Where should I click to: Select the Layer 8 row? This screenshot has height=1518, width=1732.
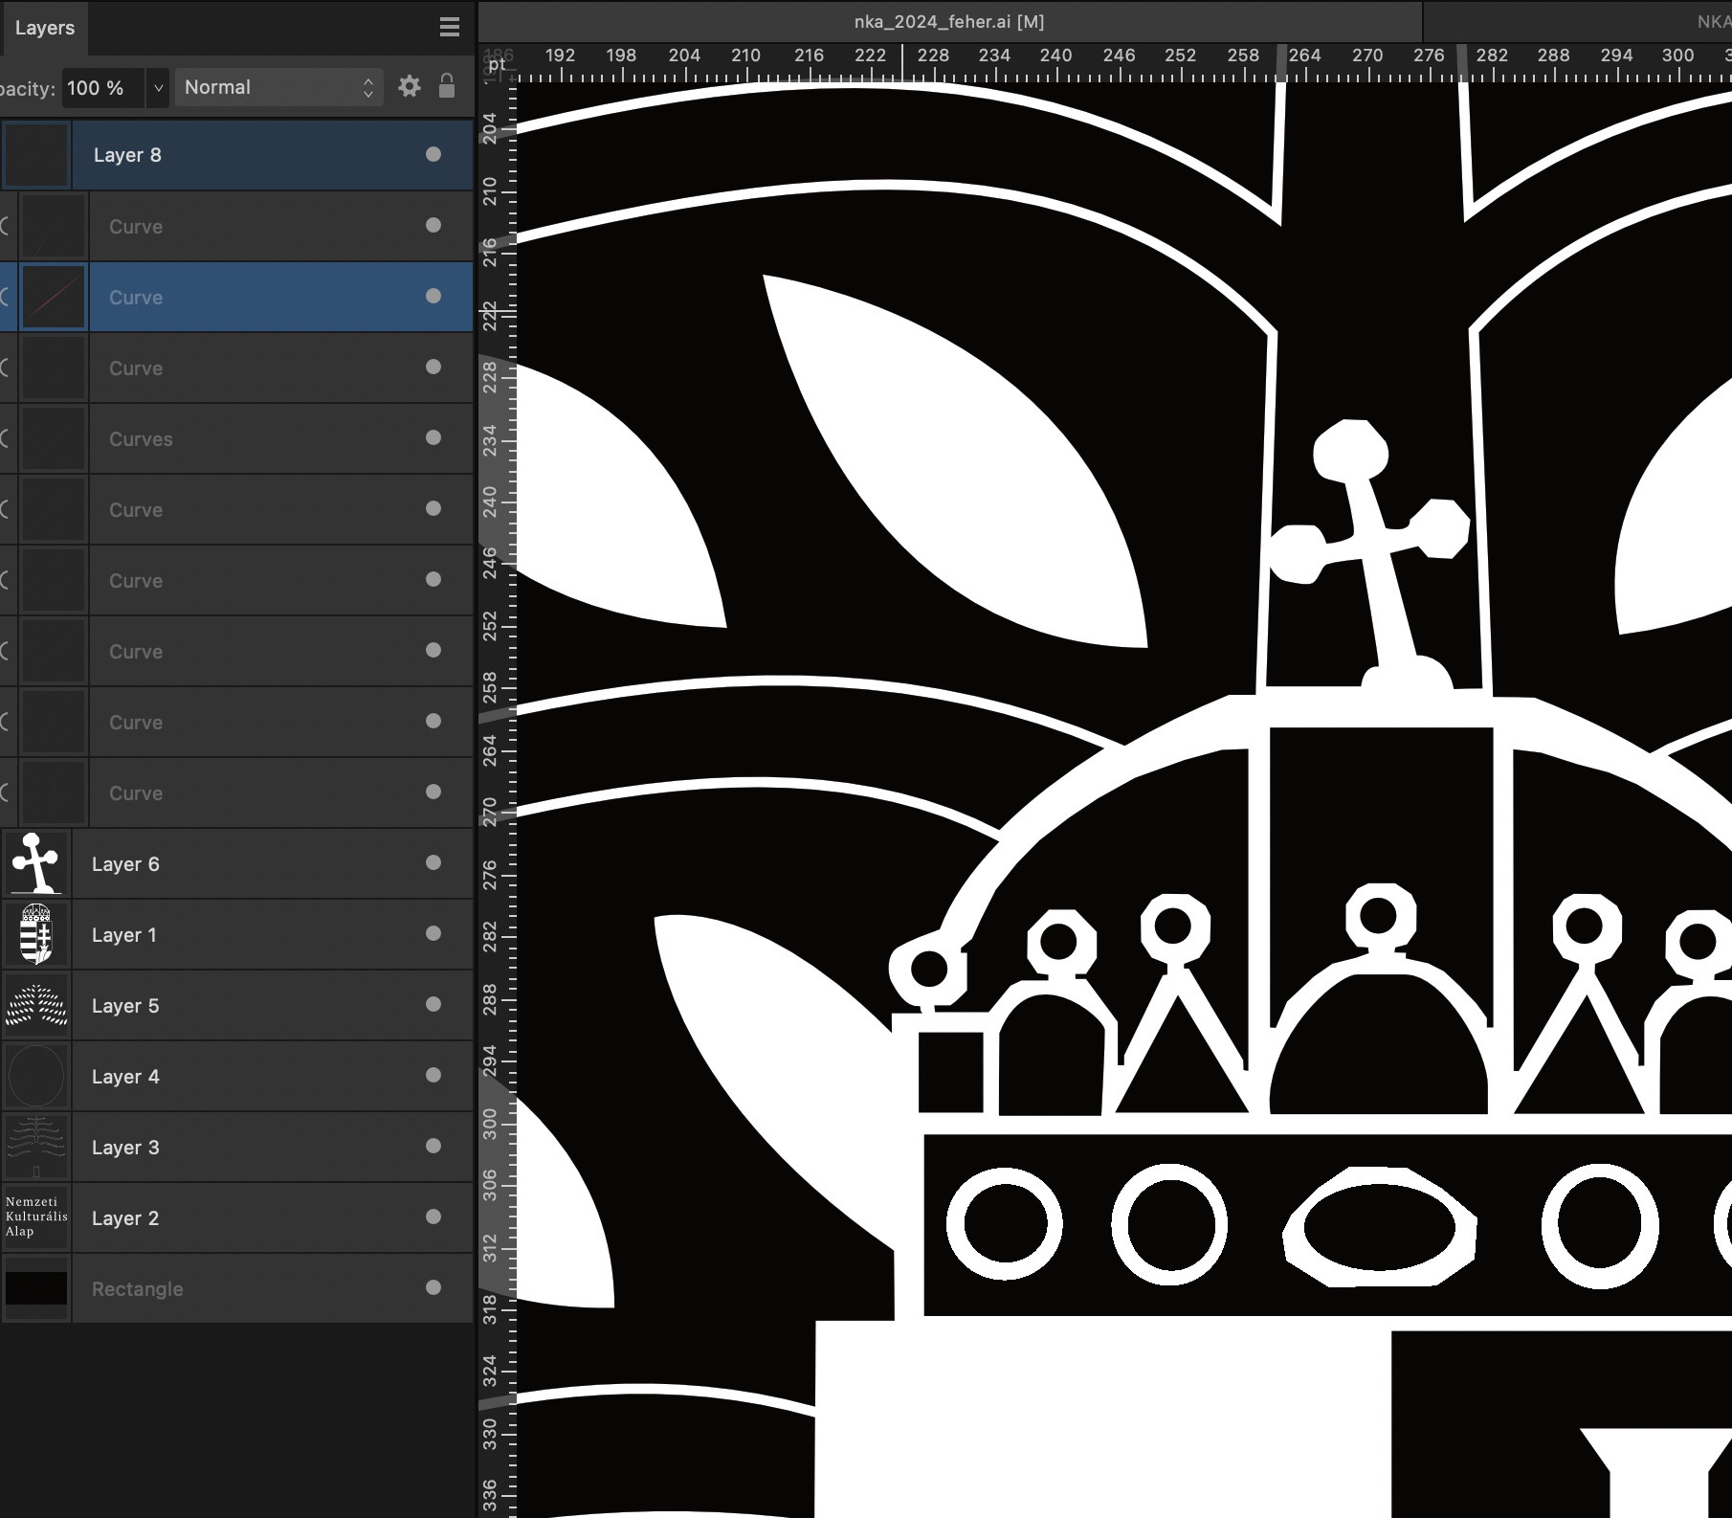[x=236, y=155]
